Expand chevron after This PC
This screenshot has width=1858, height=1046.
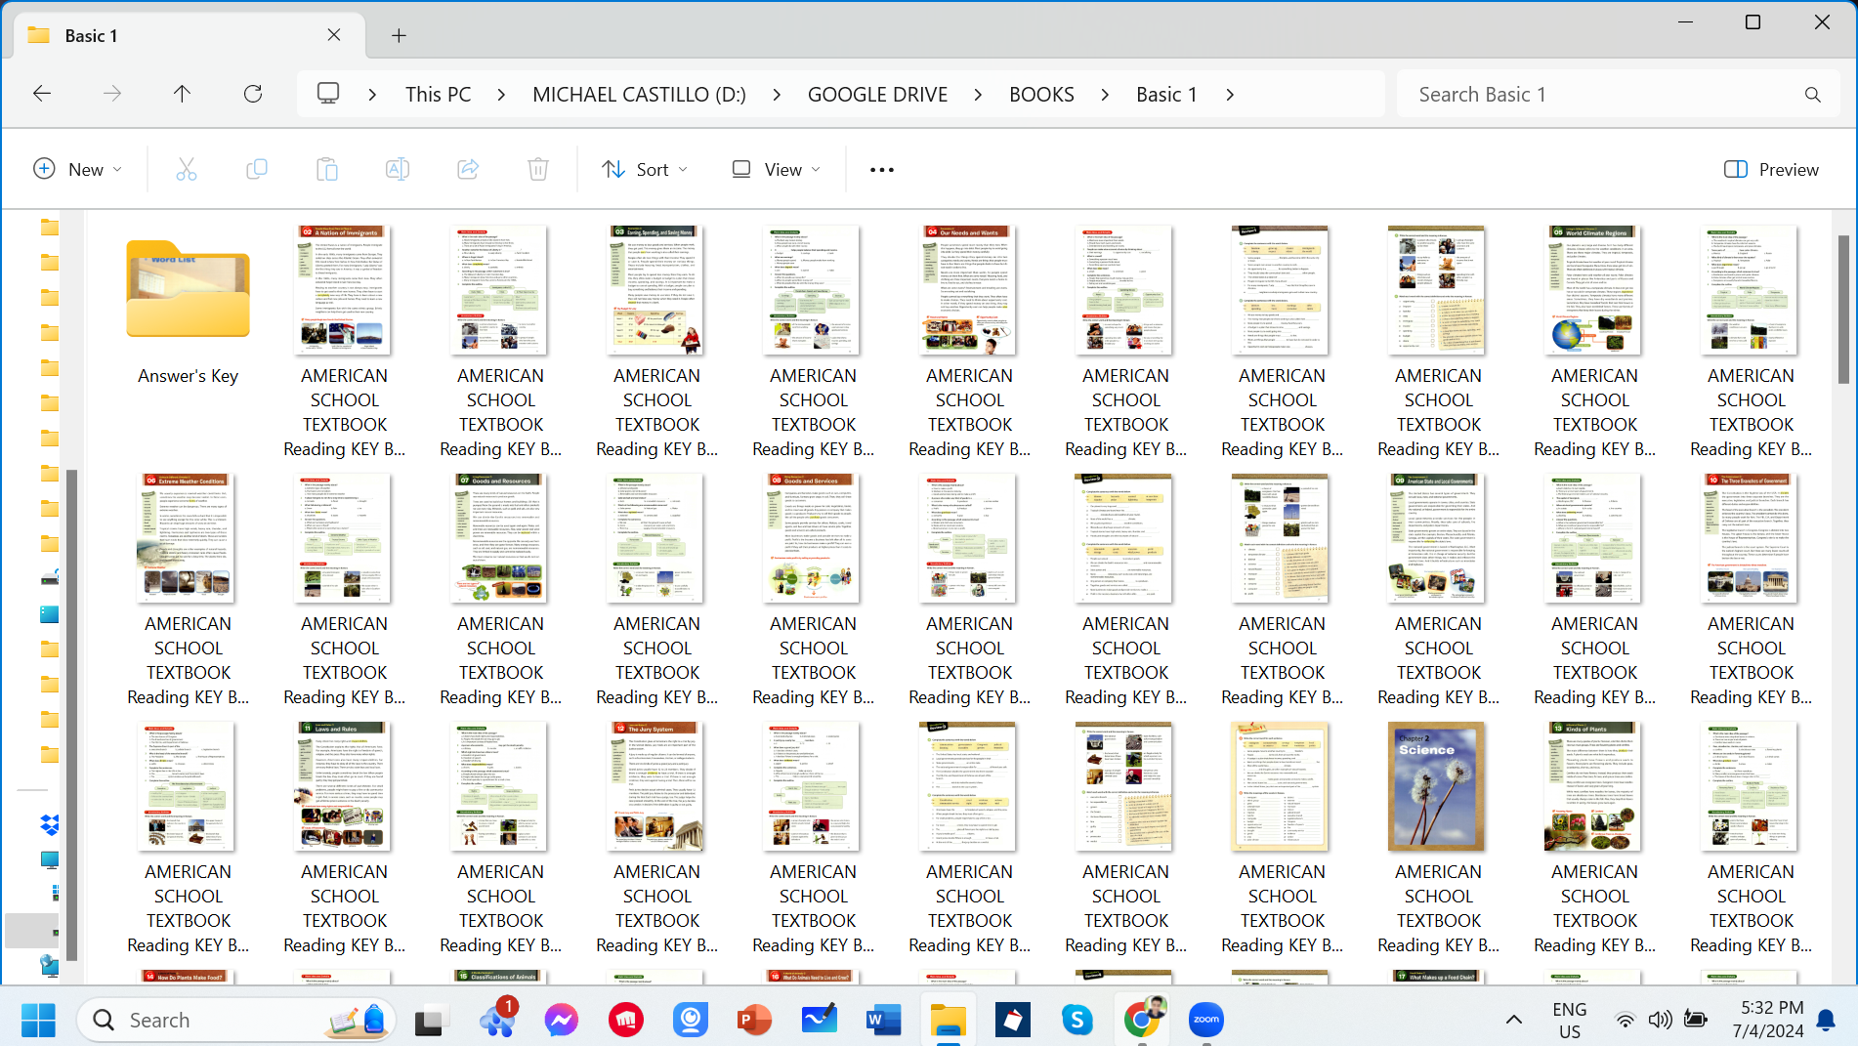(x=501, y=95)
